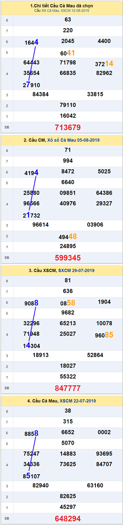This screenshot has height=525, width=123.
Task: Click the number 79110
Action: tap(68, 105)
